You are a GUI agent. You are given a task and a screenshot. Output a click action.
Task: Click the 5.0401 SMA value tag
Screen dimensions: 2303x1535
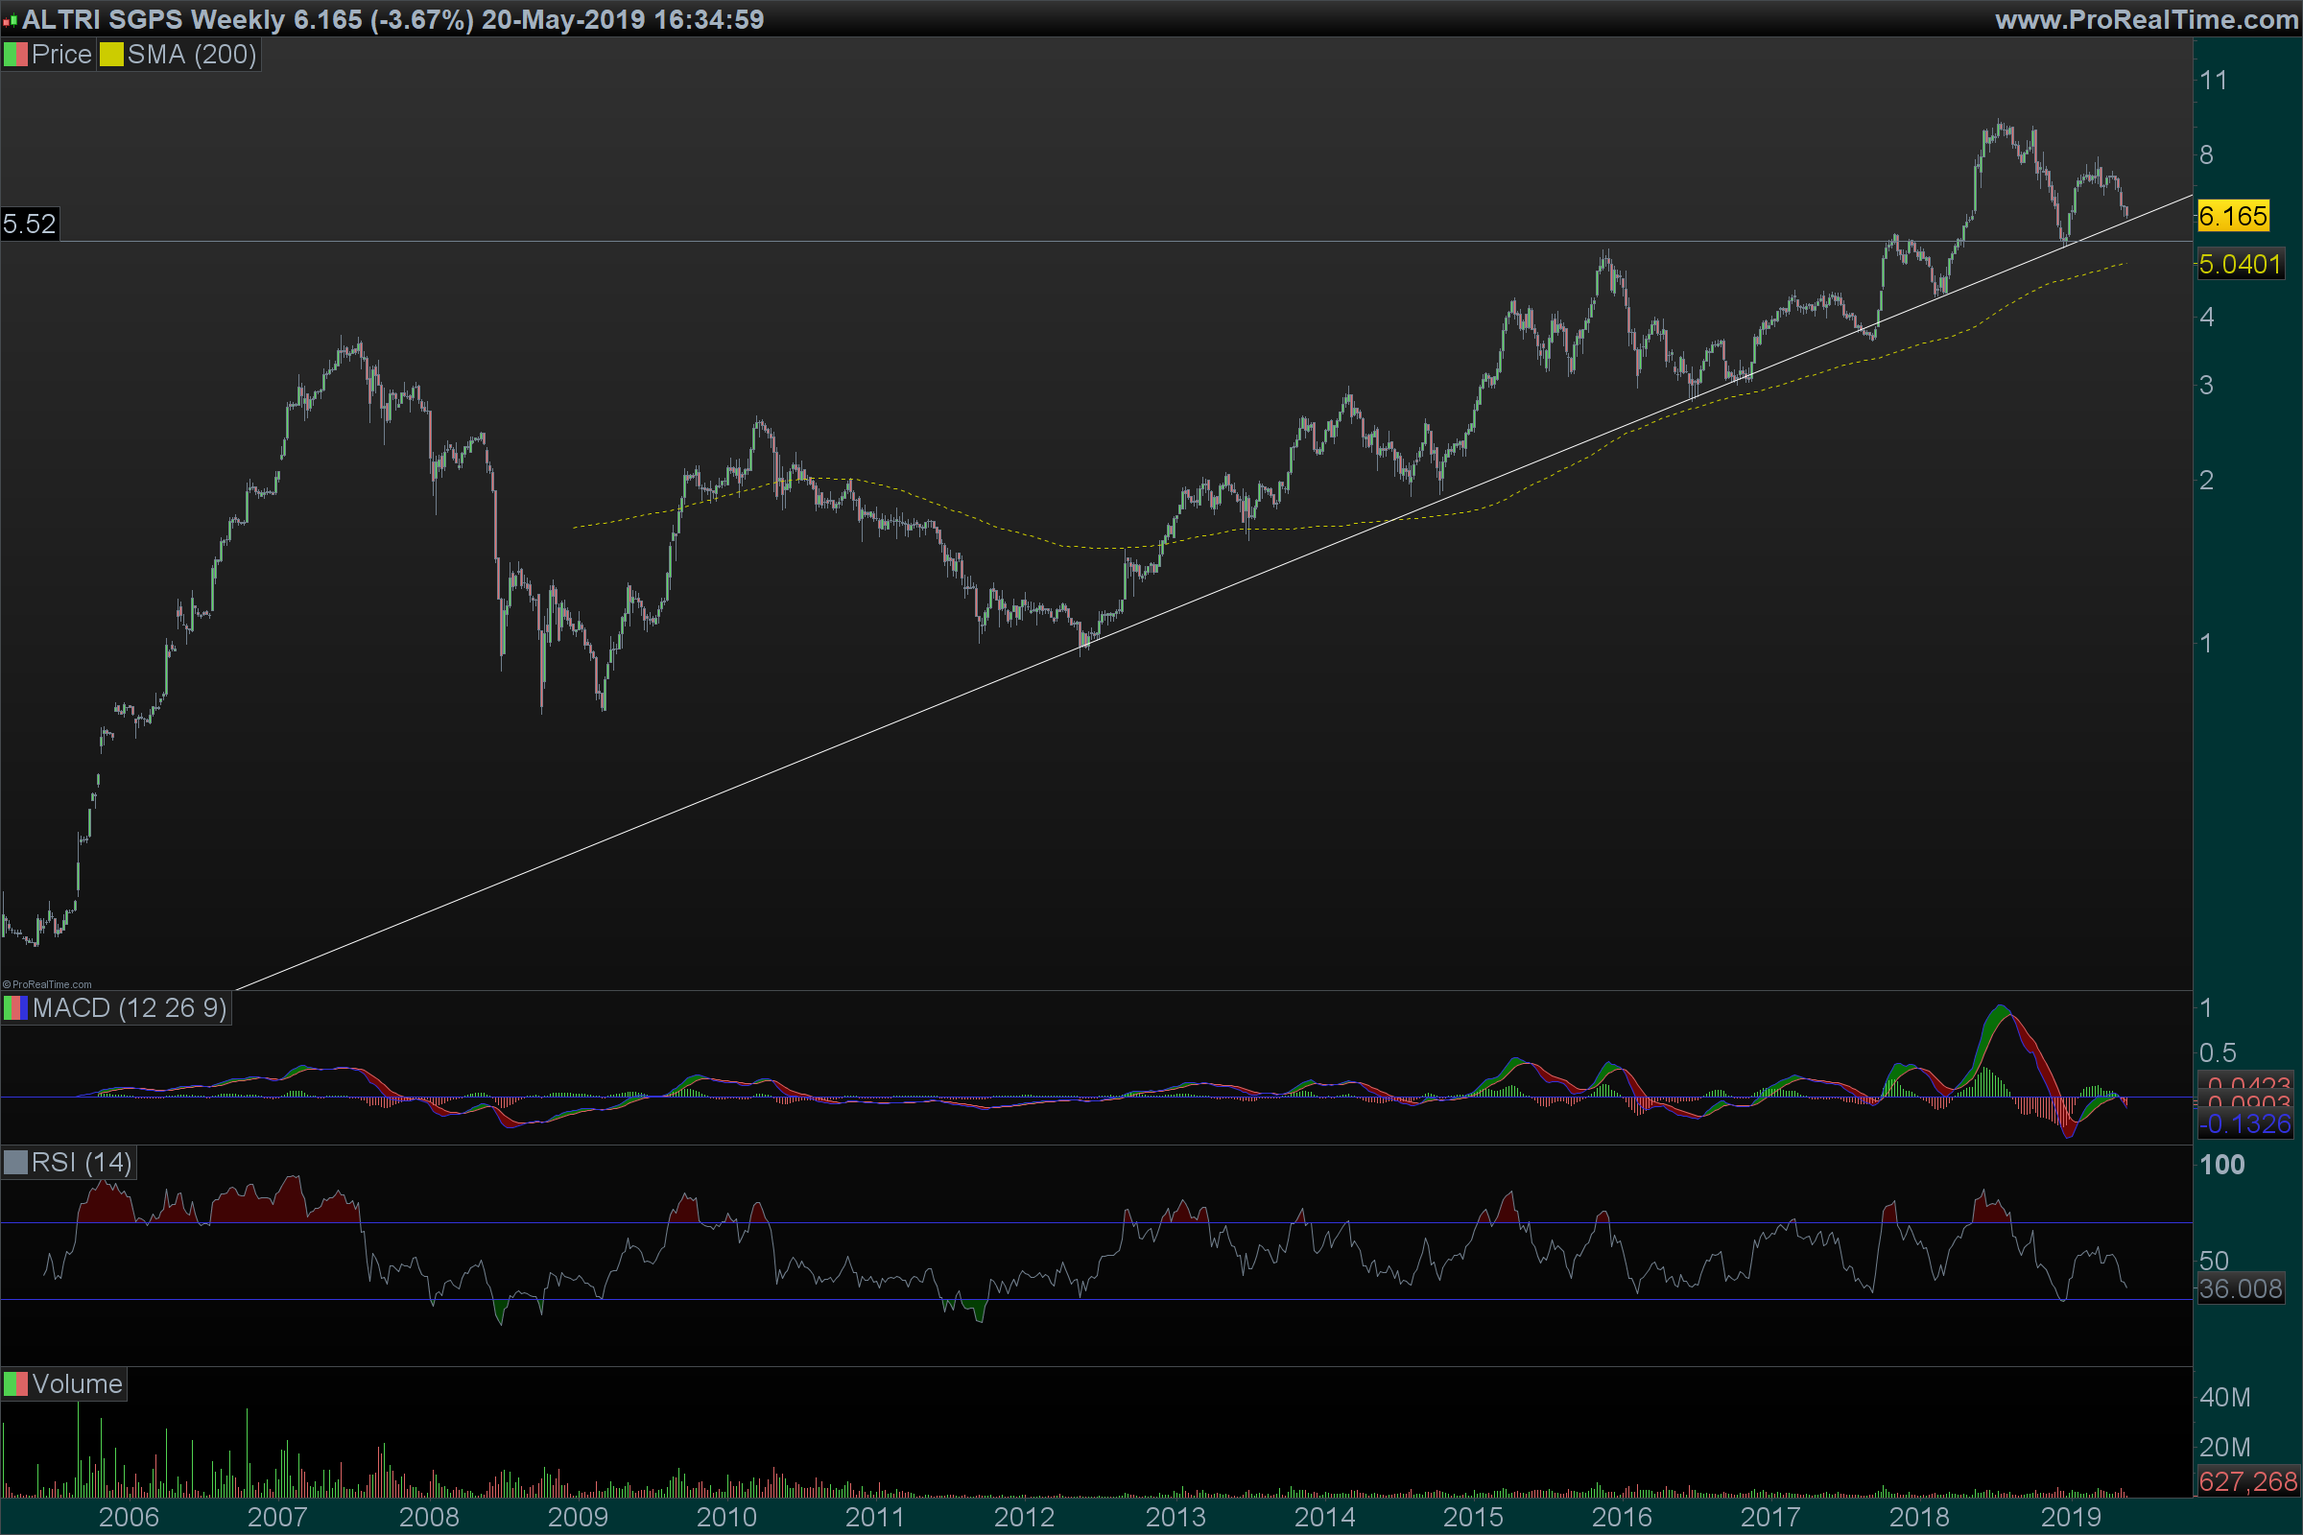[2241, 265]
